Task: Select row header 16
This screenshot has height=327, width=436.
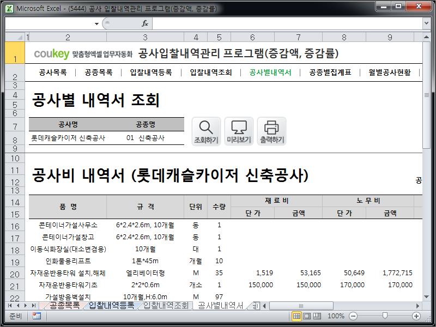Action: coord(15,226)
